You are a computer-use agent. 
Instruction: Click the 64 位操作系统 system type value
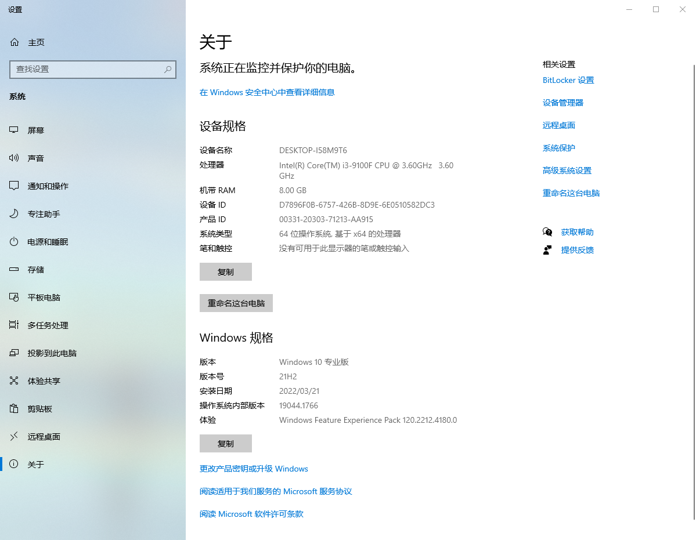click(340, 234)
